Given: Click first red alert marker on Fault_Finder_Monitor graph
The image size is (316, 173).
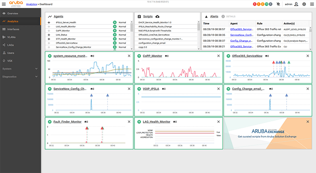Looking at the screenshot, I should [x=87, y=128].
